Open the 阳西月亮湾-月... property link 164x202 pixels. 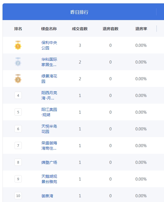click(x=49, y=96)
